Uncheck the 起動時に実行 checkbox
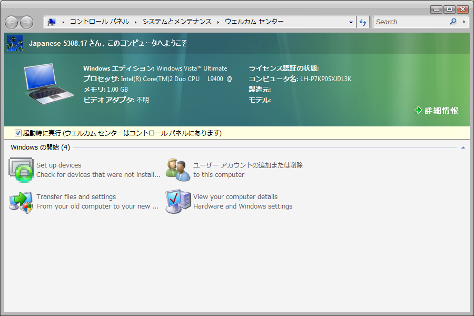The image size is (474, 316). click(x=18, y=133)
